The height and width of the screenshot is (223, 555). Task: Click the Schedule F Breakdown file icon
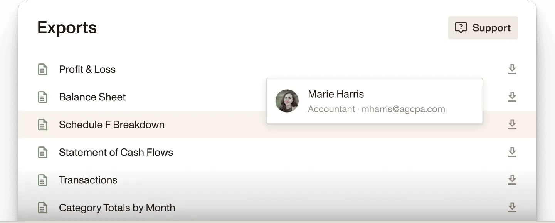click(x=43, y=125)
